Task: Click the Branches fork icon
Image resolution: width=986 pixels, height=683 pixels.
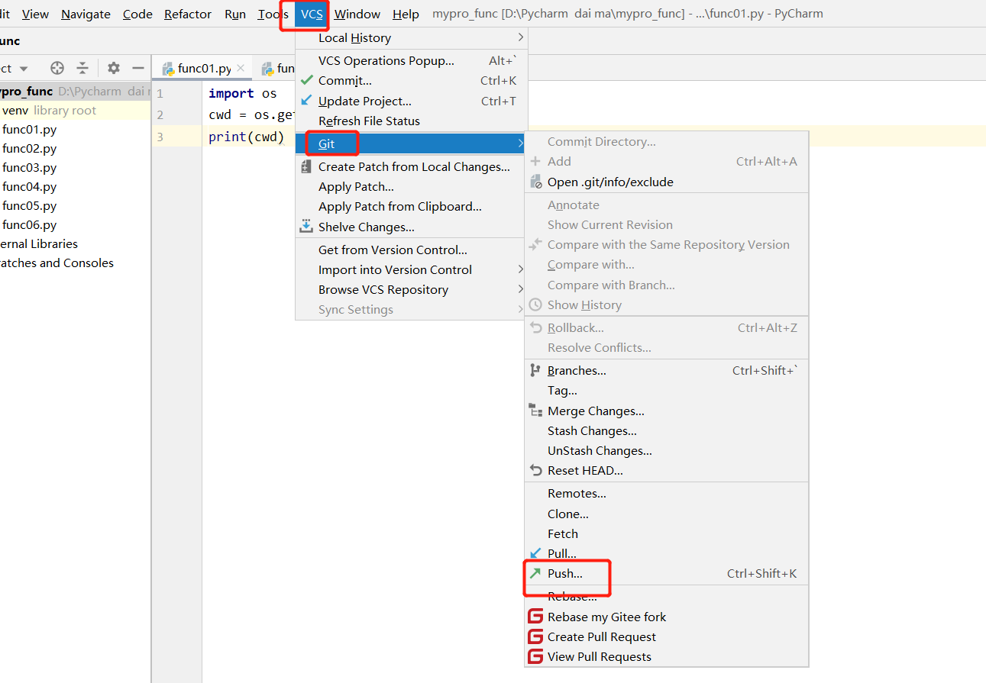Action: [535, 370]
